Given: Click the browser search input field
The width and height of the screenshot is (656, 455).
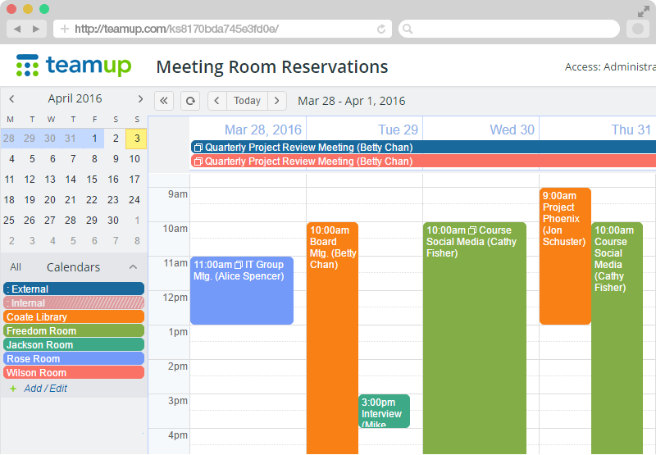Looking at the screenshot, I should pyautogui.click(x=508, y=29).
